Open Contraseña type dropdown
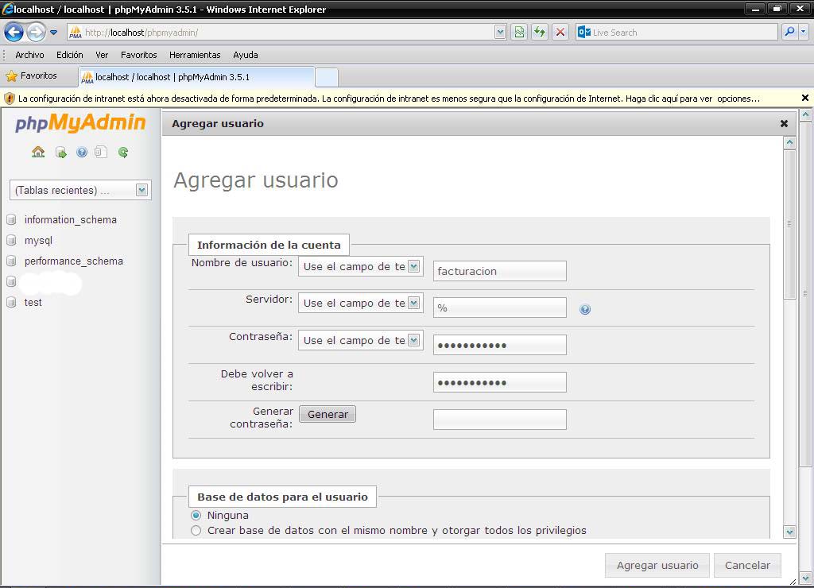Screen dimensions: 814x588 click(361, 340)
